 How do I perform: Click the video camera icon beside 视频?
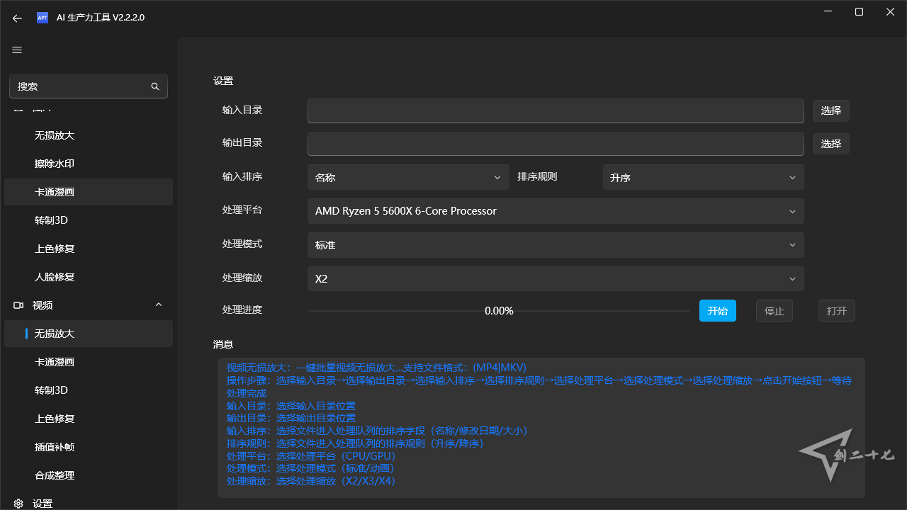pyautogui.click(x=18, y=305)
